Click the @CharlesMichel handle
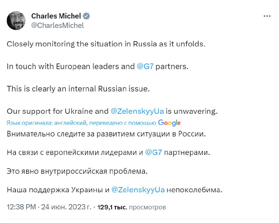The image size is (279, 223). [58, 25]
